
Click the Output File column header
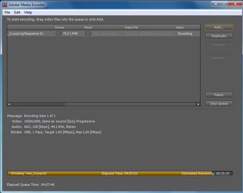149,27
